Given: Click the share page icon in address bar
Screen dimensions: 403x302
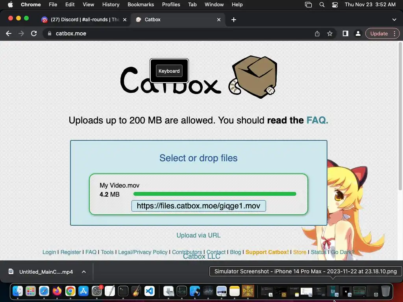Looking at the screenshot, I should tap(317, 34).
